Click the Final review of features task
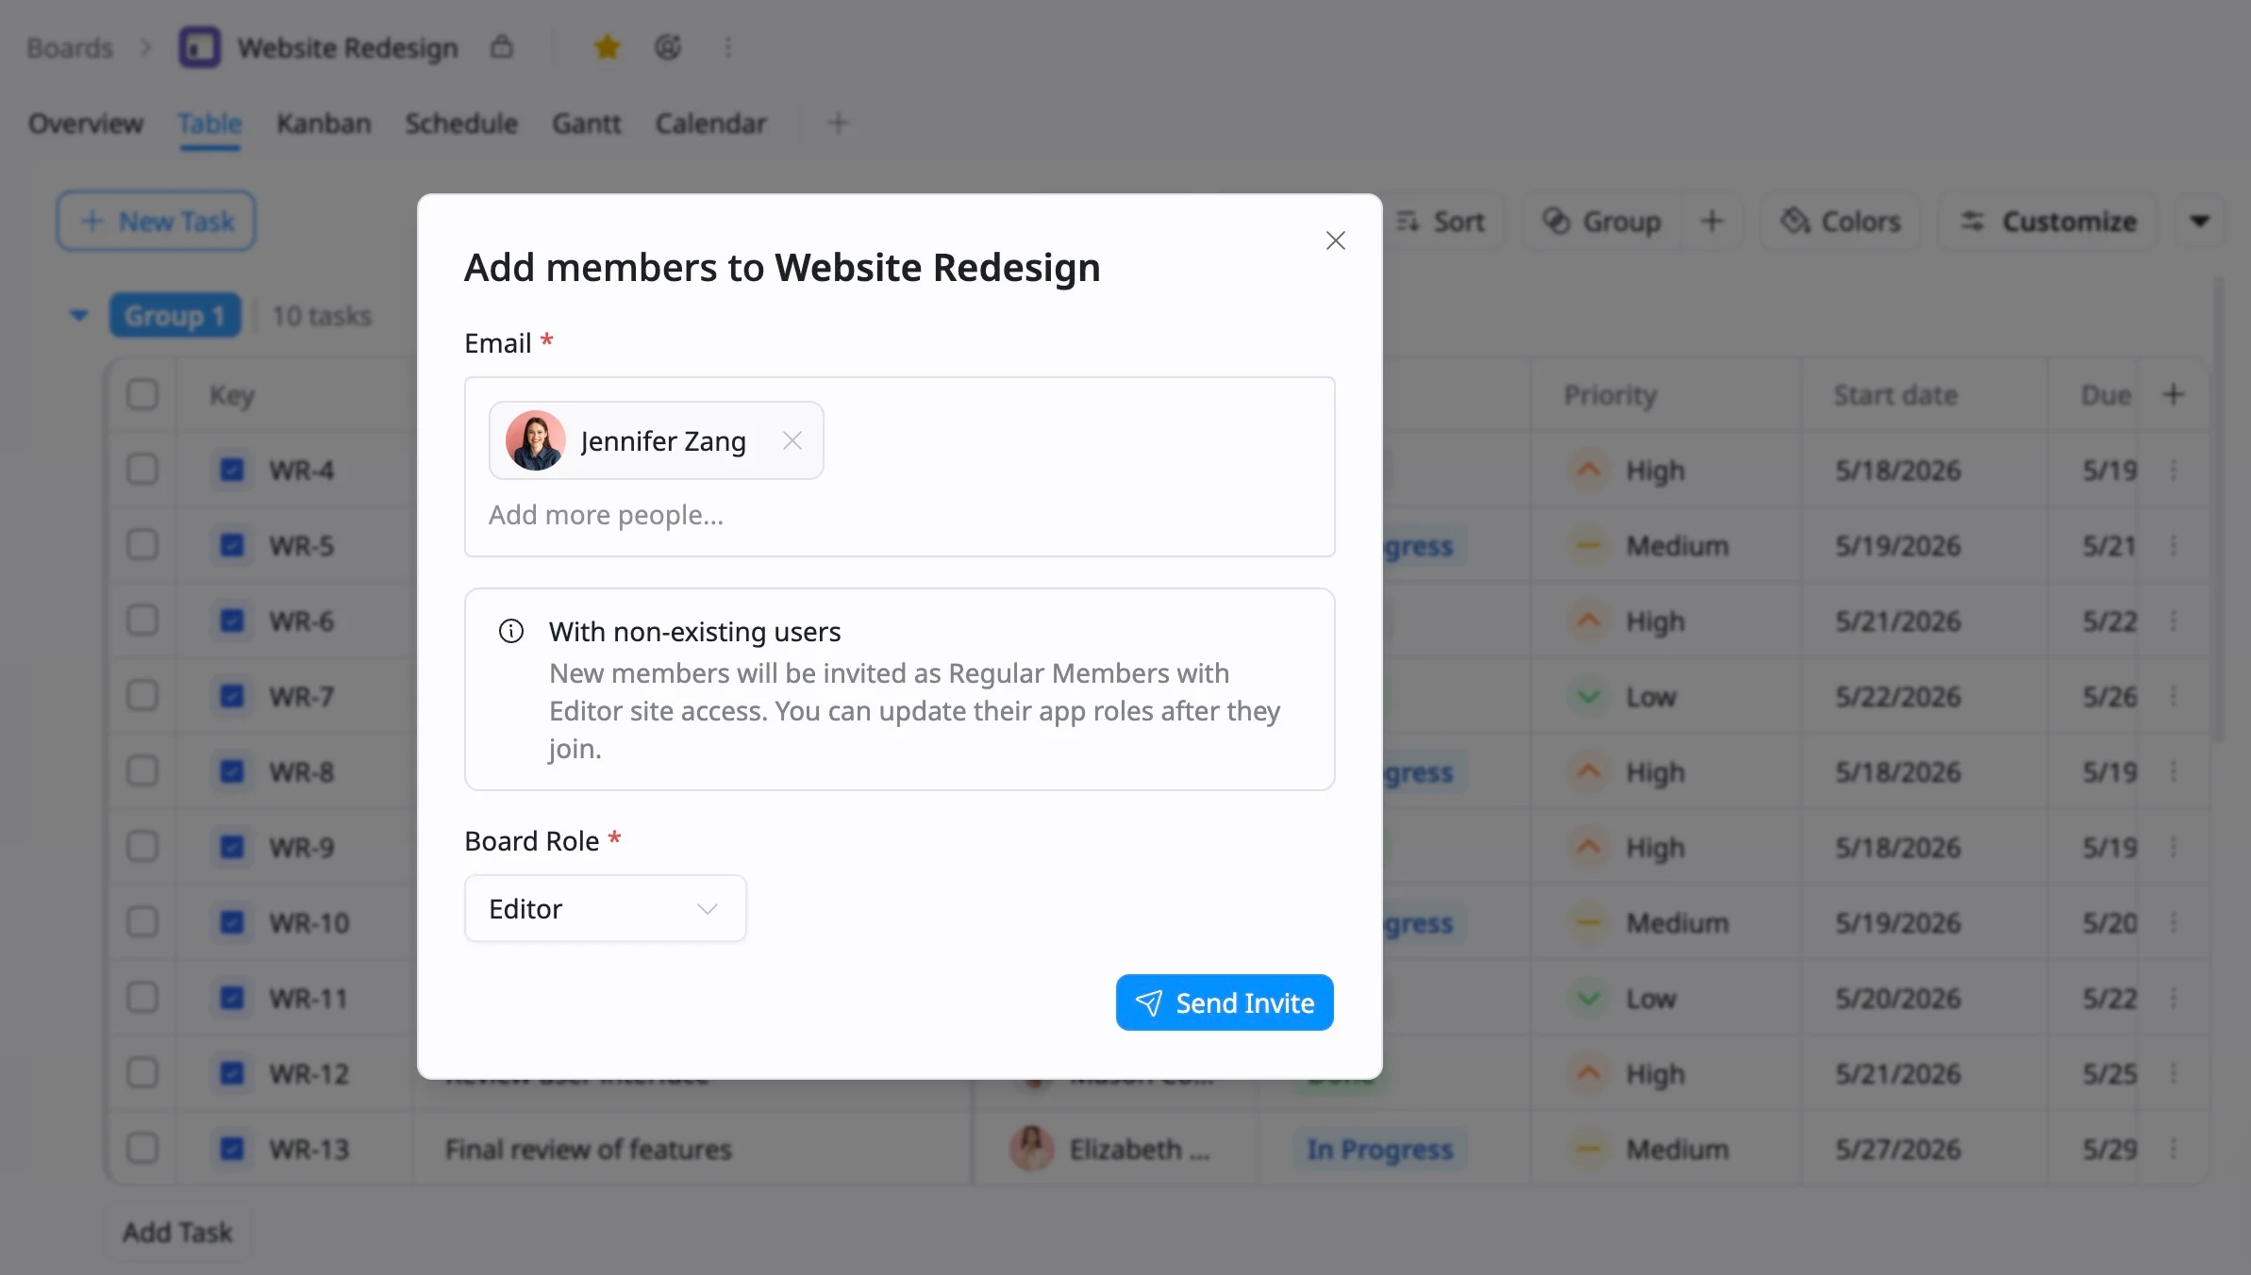The image size is (2251, 1275). pyautogui.click(x=589, y=1150)
